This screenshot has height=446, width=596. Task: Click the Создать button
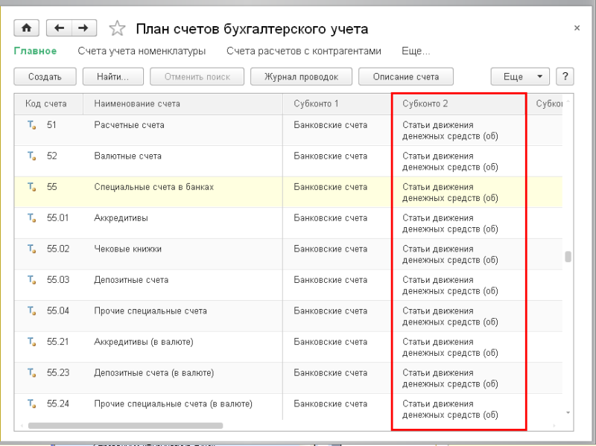tap(44, 77)
